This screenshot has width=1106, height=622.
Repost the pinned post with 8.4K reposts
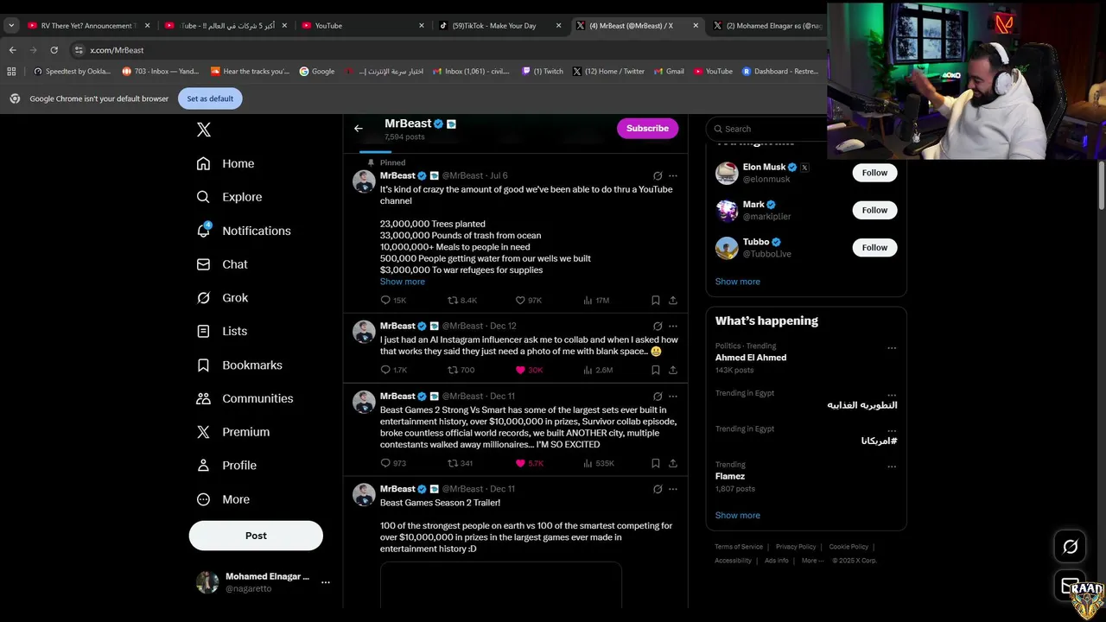(461, 301)
